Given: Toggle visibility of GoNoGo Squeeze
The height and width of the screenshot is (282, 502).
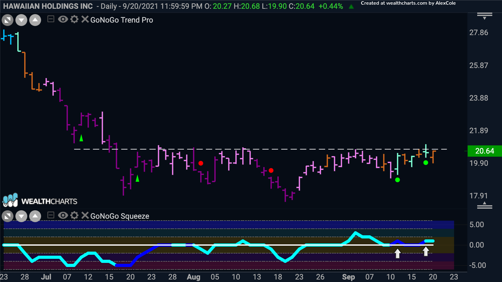Looking at the screenshot, I should tap(63, 215).
